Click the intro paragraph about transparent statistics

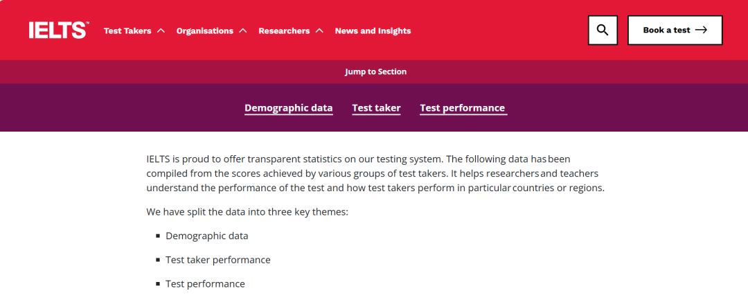coord(375,173)
